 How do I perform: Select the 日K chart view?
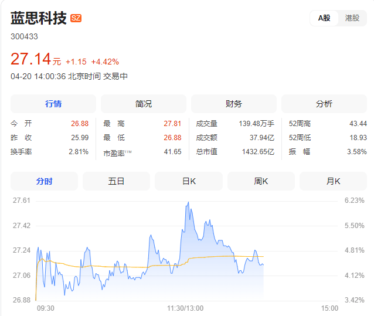pos(189,181)
